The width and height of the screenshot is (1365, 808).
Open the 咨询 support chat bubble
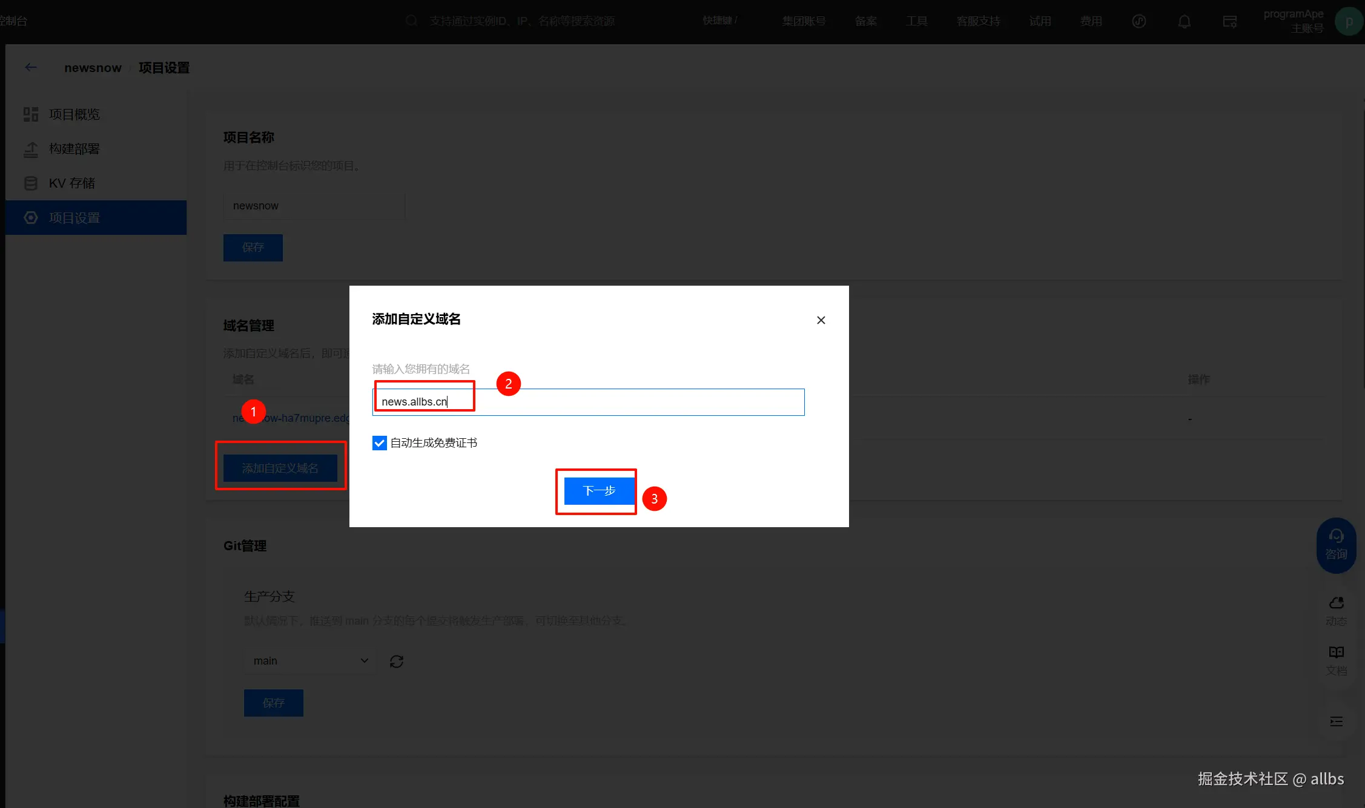(x=1336, y=545)
